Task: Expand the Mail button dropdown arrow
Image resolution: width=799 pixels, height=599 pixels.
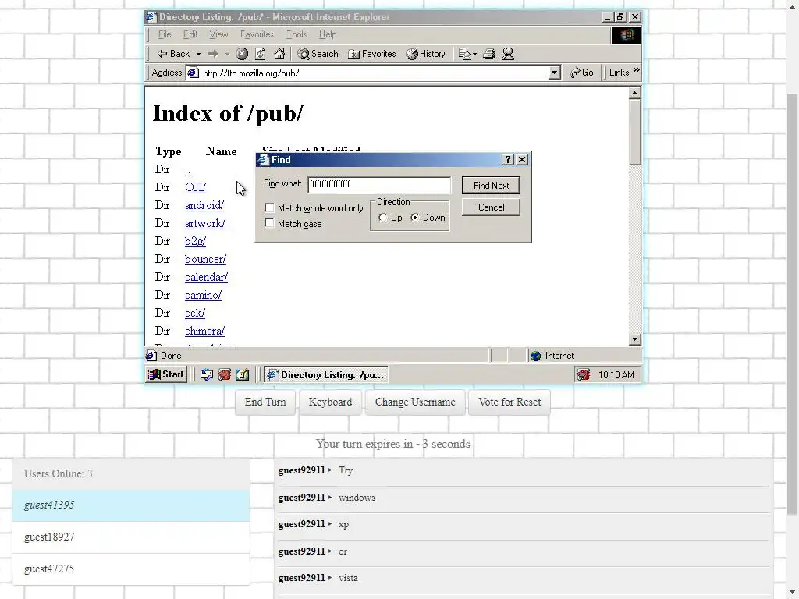Action: click(x=475, y=54)
